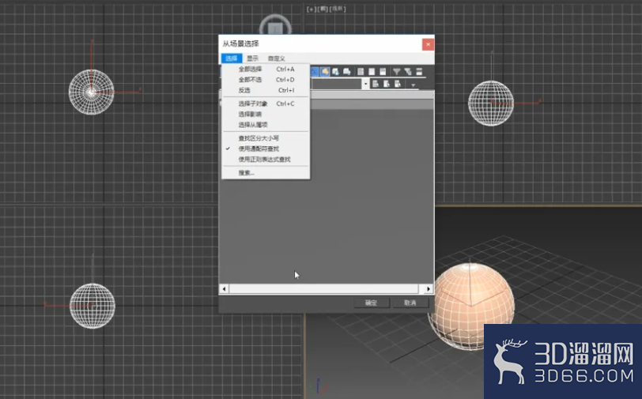Select the shaded sphere in perspective viewport
This screenshot has height=399, width=642.
471,306
